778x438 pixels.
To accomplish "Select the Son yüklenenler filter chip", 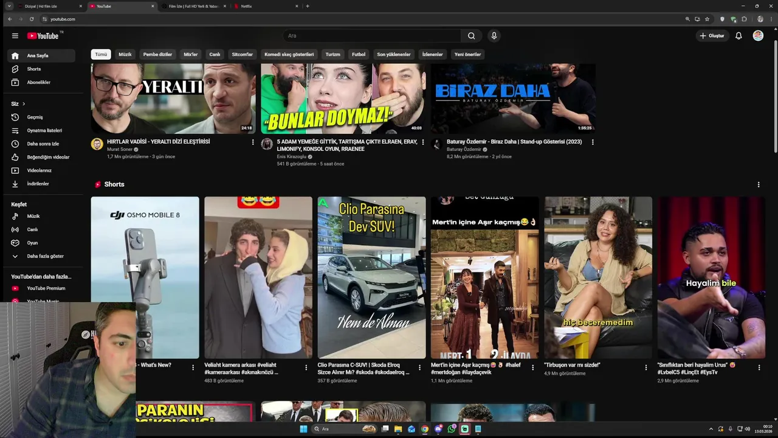I will coord(394,54).
